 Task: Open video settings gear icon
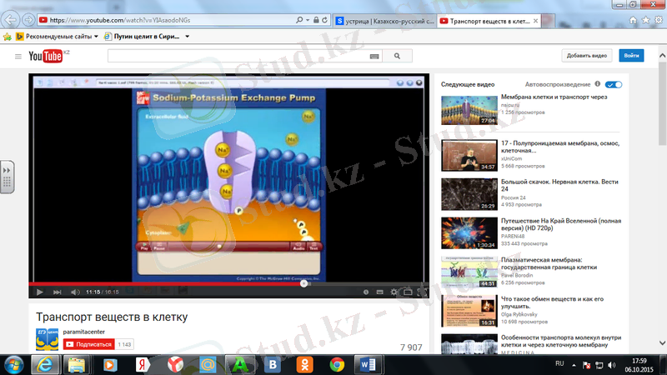tap(394, 292)
